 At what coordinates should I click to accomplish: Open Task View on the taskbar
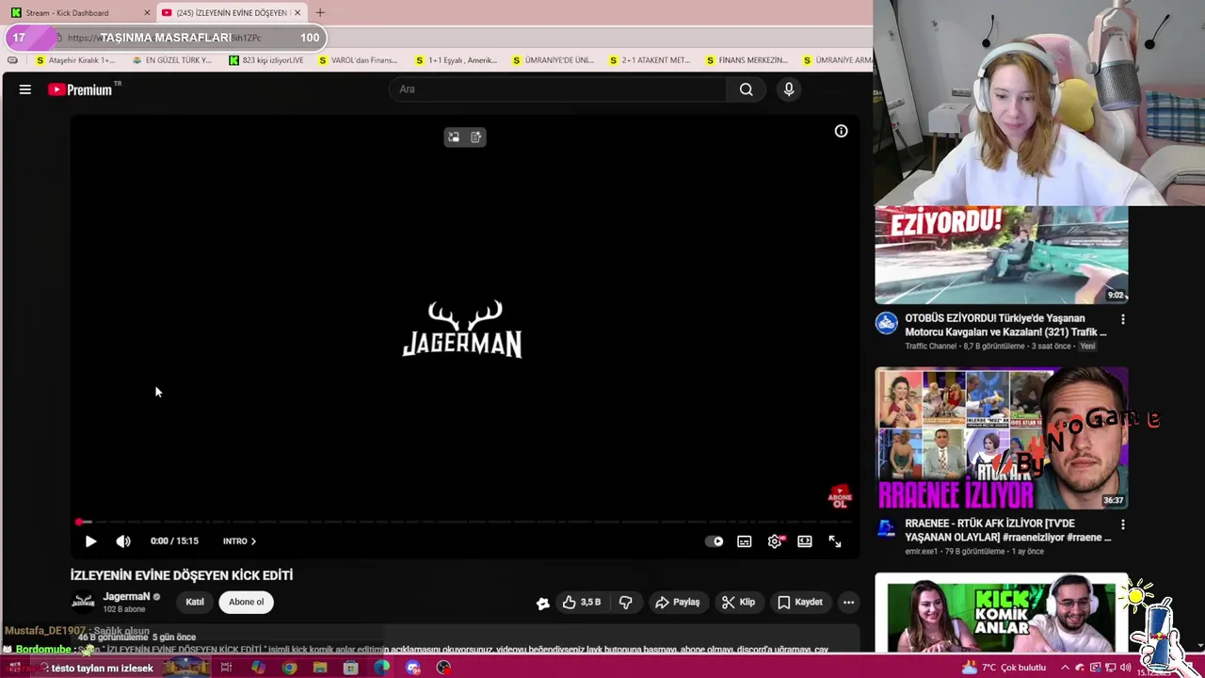(226, 668)
